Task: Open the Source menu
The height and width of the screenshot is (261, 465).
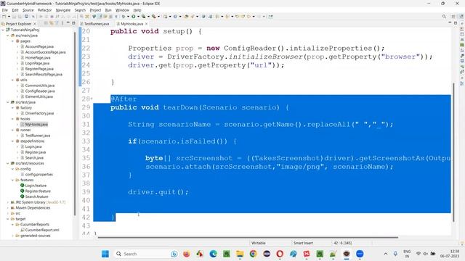Action: click(x=28, y=10)
